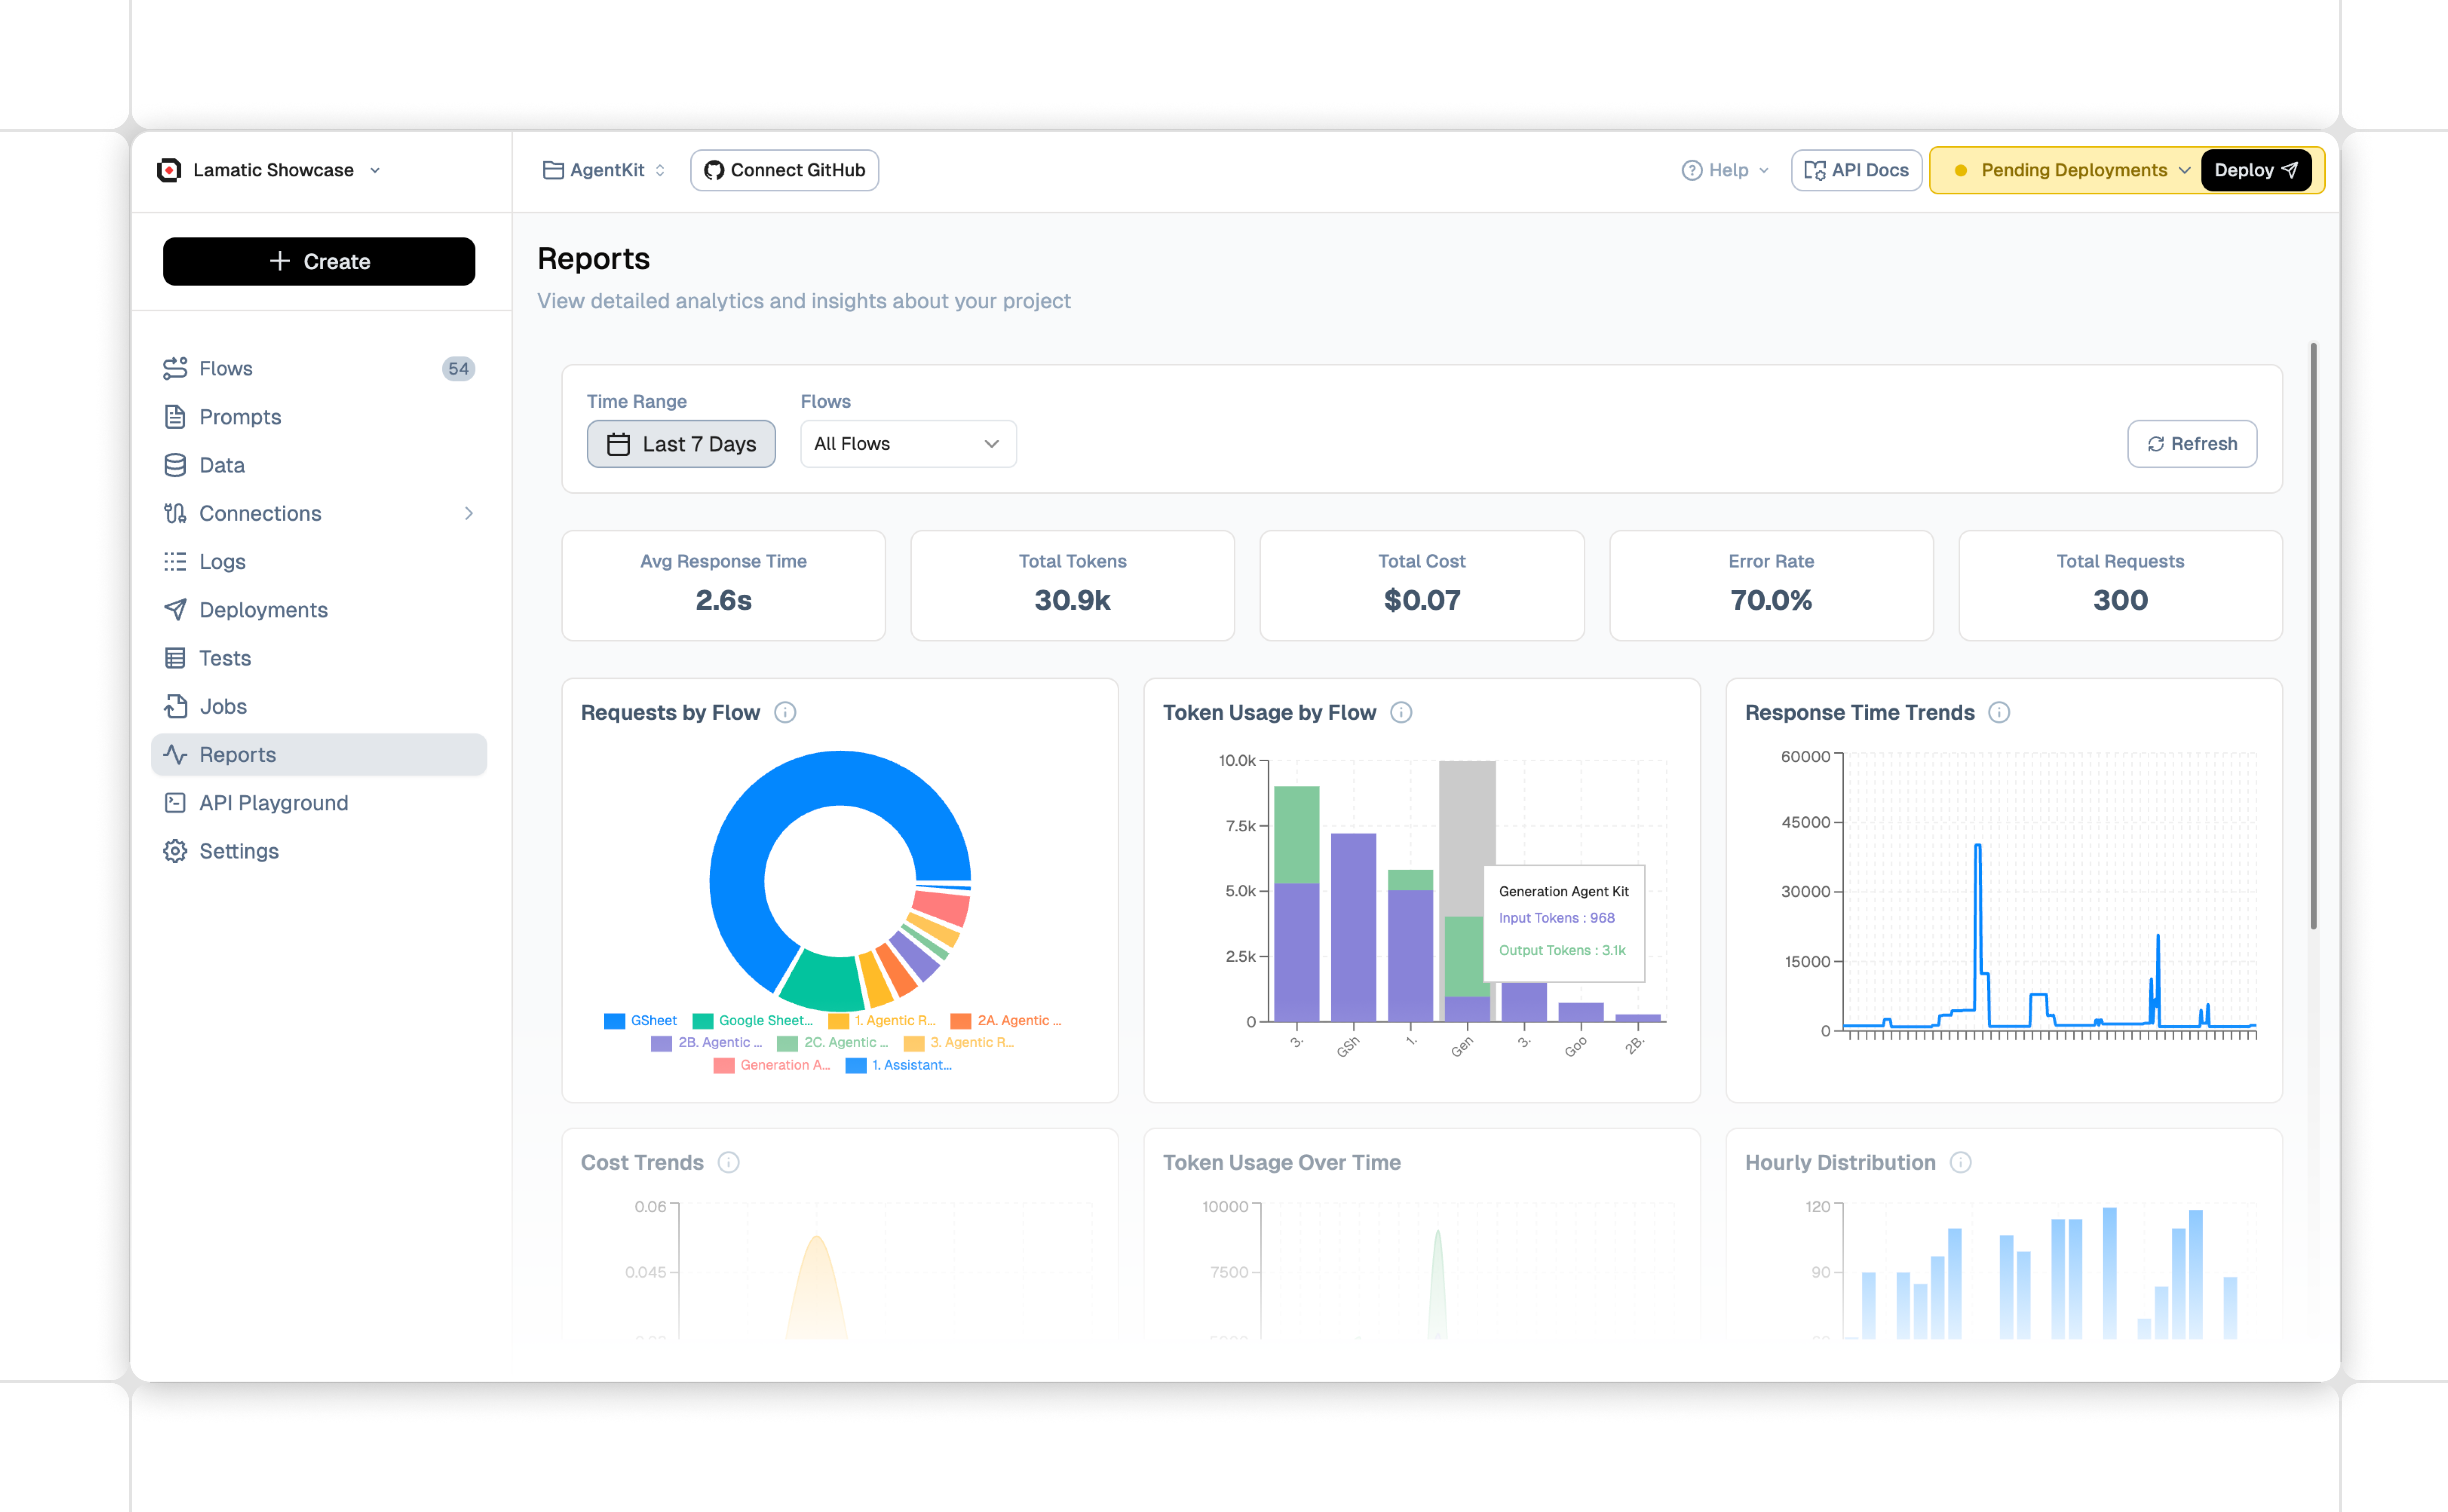Click the Flows sidebar icon
Screen dimensions: 2448x1512
[175, 368]
